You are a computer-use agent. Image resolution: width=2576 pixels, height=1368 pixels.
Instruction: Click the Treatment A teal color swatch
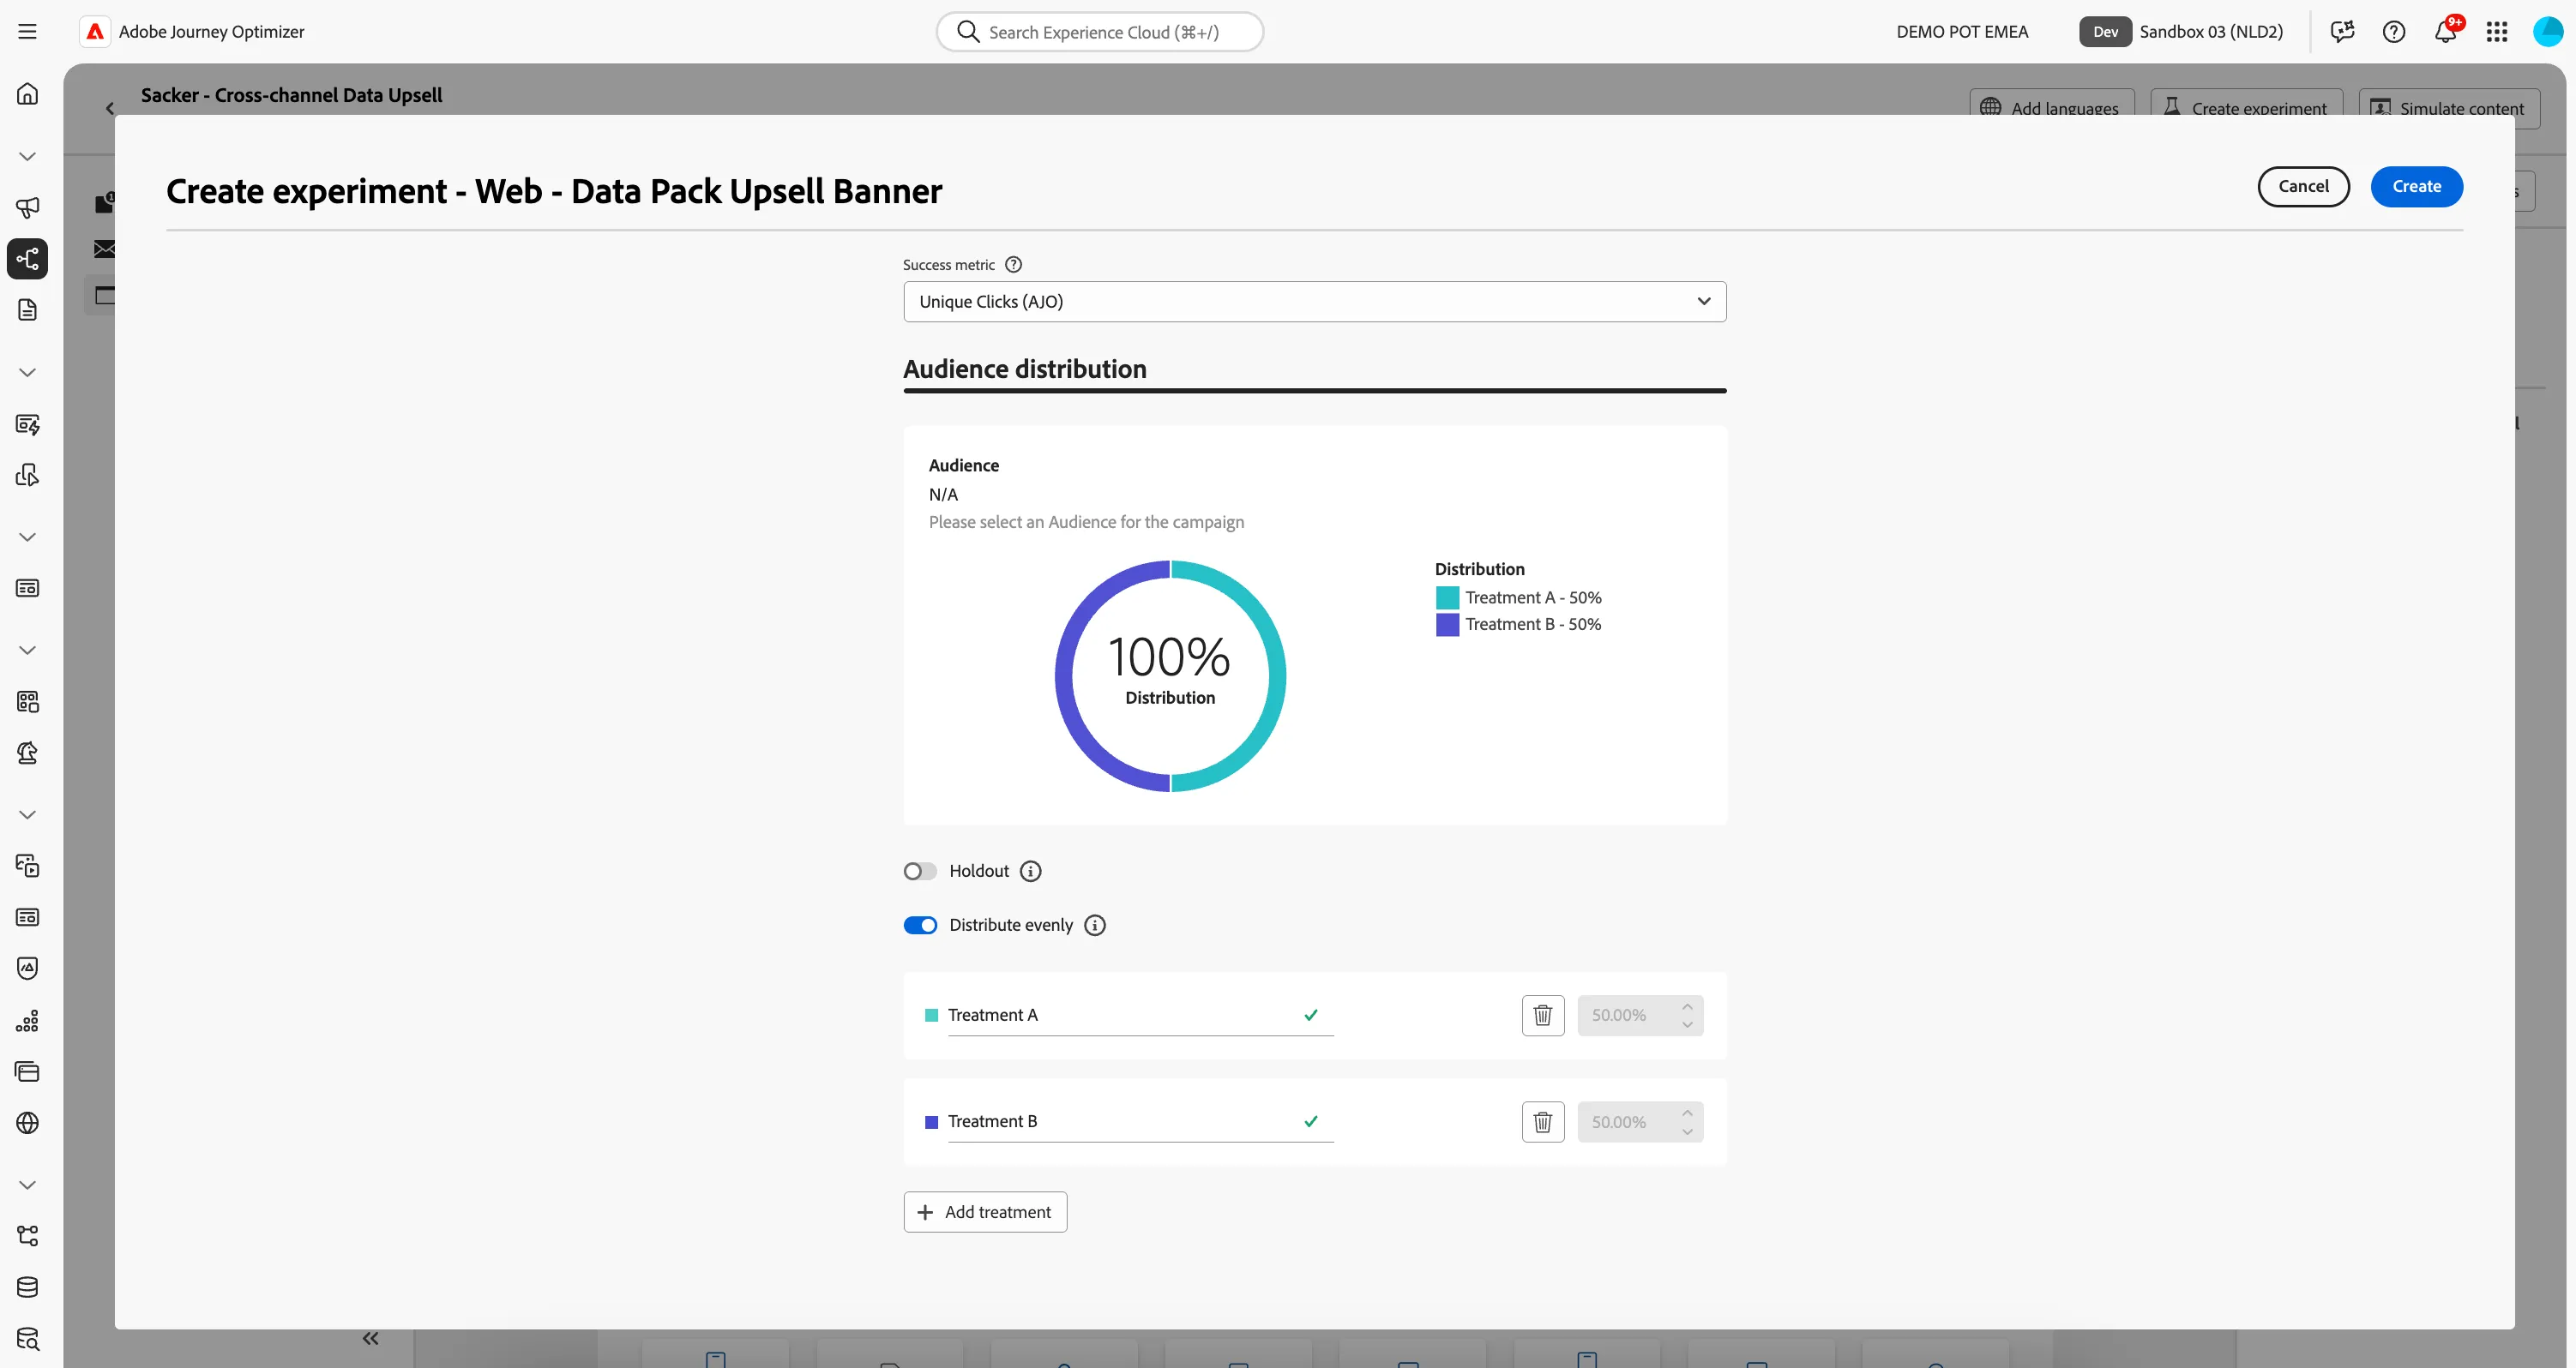(x=931, y=1015)
